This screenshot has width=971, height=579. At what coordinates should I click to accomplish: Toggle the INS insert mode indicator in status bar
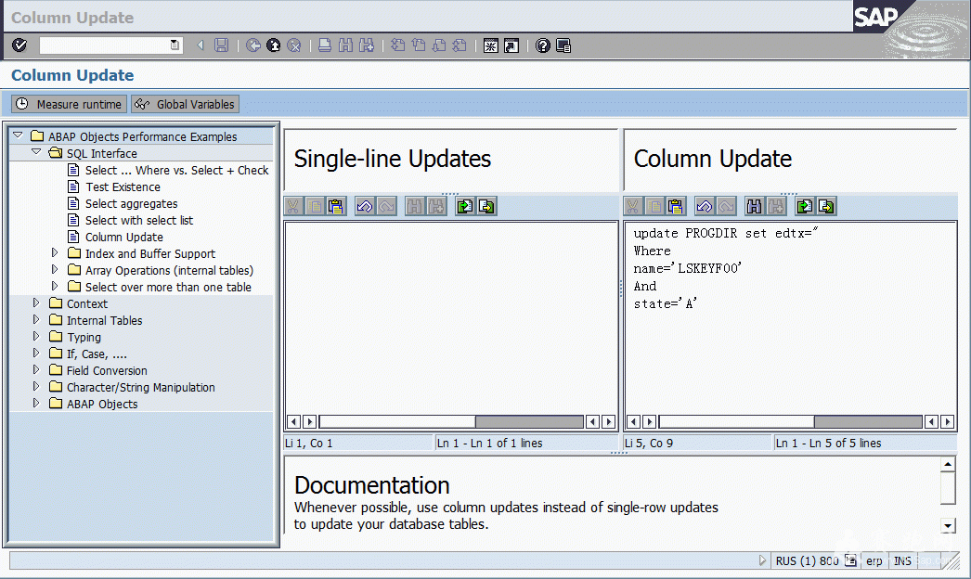pyautogui.click(x=902, y=560)
